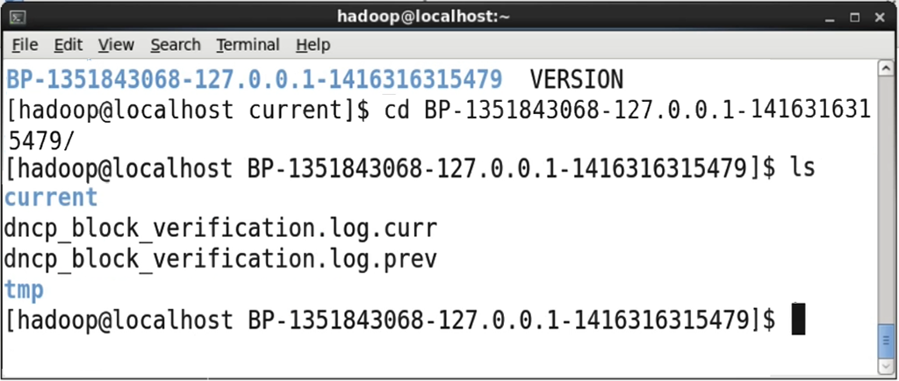Viewport: 899px width, 381px height.
Task: Open the Terminal menu
Action: pyautogui.click(x=248, y=45)
